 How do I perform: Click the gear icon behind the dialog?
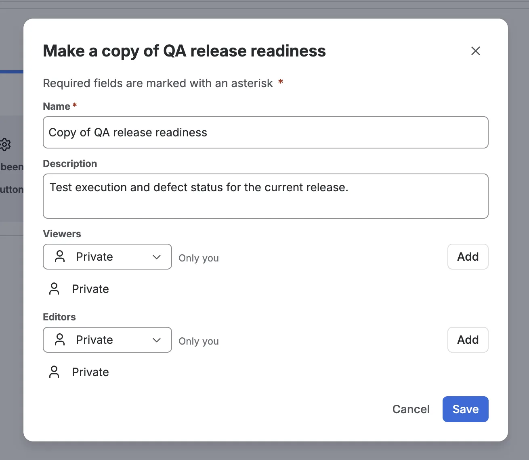click(x=5, y=144)
